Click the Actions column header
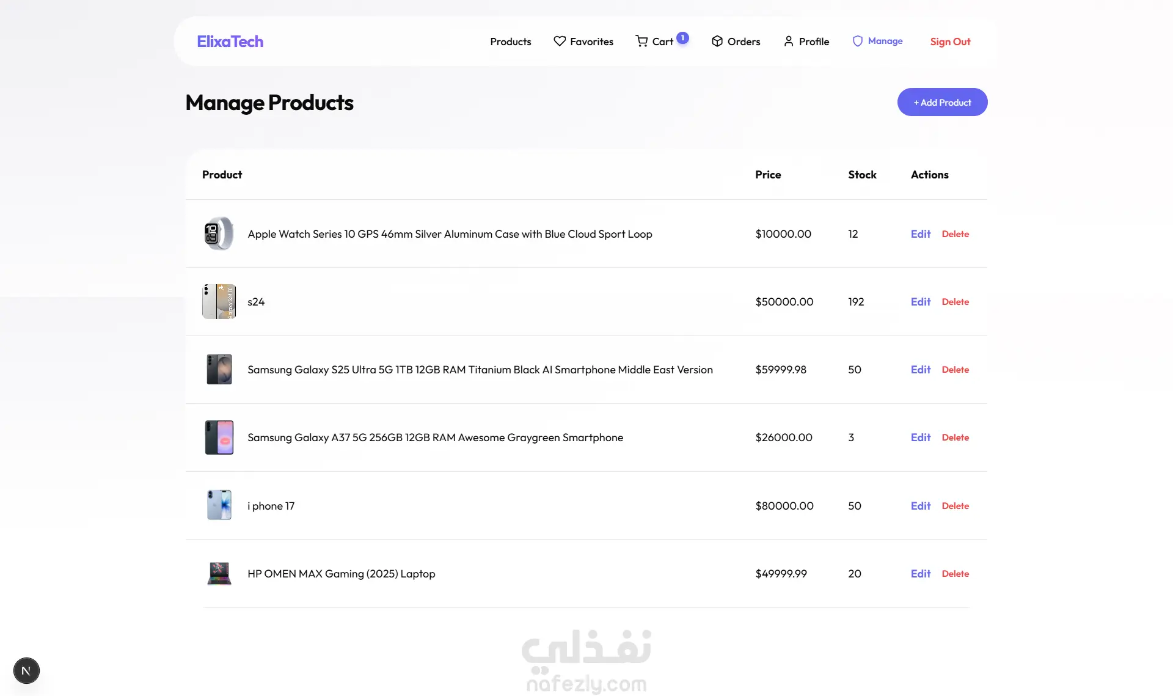1173x696 pixels. click(929, 175)
